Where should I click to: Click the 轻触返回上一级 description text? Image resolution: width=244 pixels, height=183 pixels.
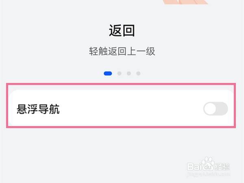pos(122,52)
